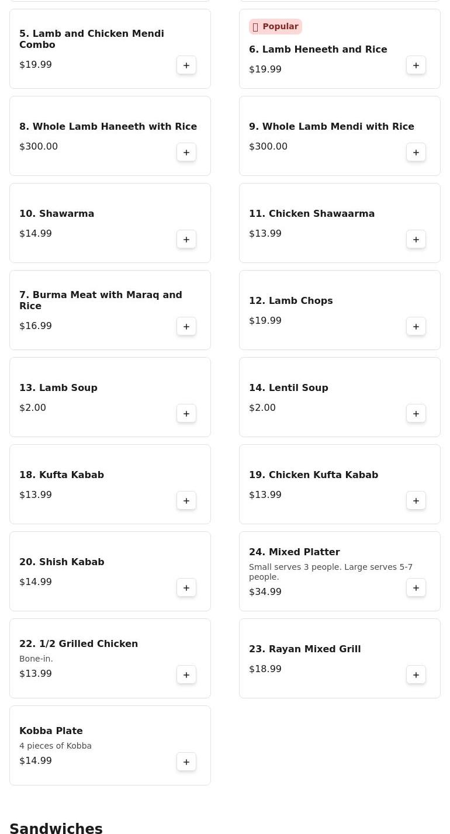Screen dimensions: 450x834
Task: Add Kobba Plate to the order
Action: point(186,762)
